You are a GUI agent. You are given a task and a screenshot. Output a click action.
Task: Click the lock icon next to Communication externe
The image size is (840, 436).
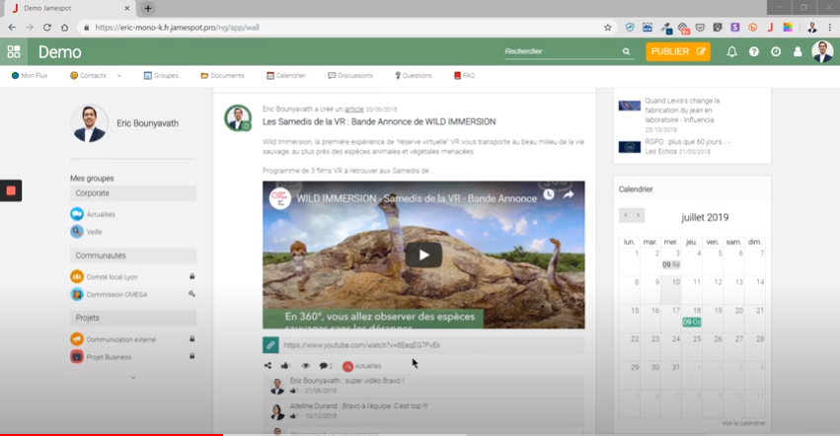pos(191,338)
